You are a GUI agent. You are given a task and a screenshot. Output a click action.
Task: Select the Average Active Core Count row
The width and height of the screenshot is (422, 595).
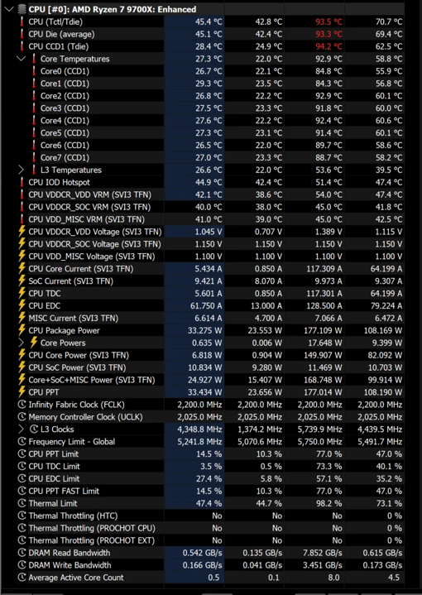(x=211, y=577)
